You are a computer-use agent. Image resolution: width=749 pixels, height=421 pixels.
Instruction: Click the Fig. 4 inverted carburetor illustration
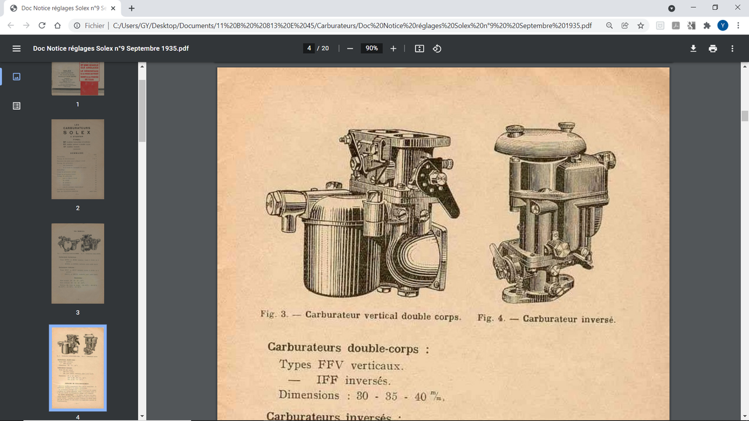pyautogui.click(x=552, y=212)
